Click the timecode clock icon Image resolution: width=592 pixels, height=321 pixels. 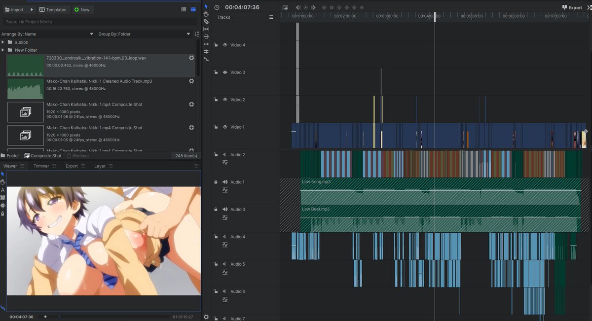(217, 7)
